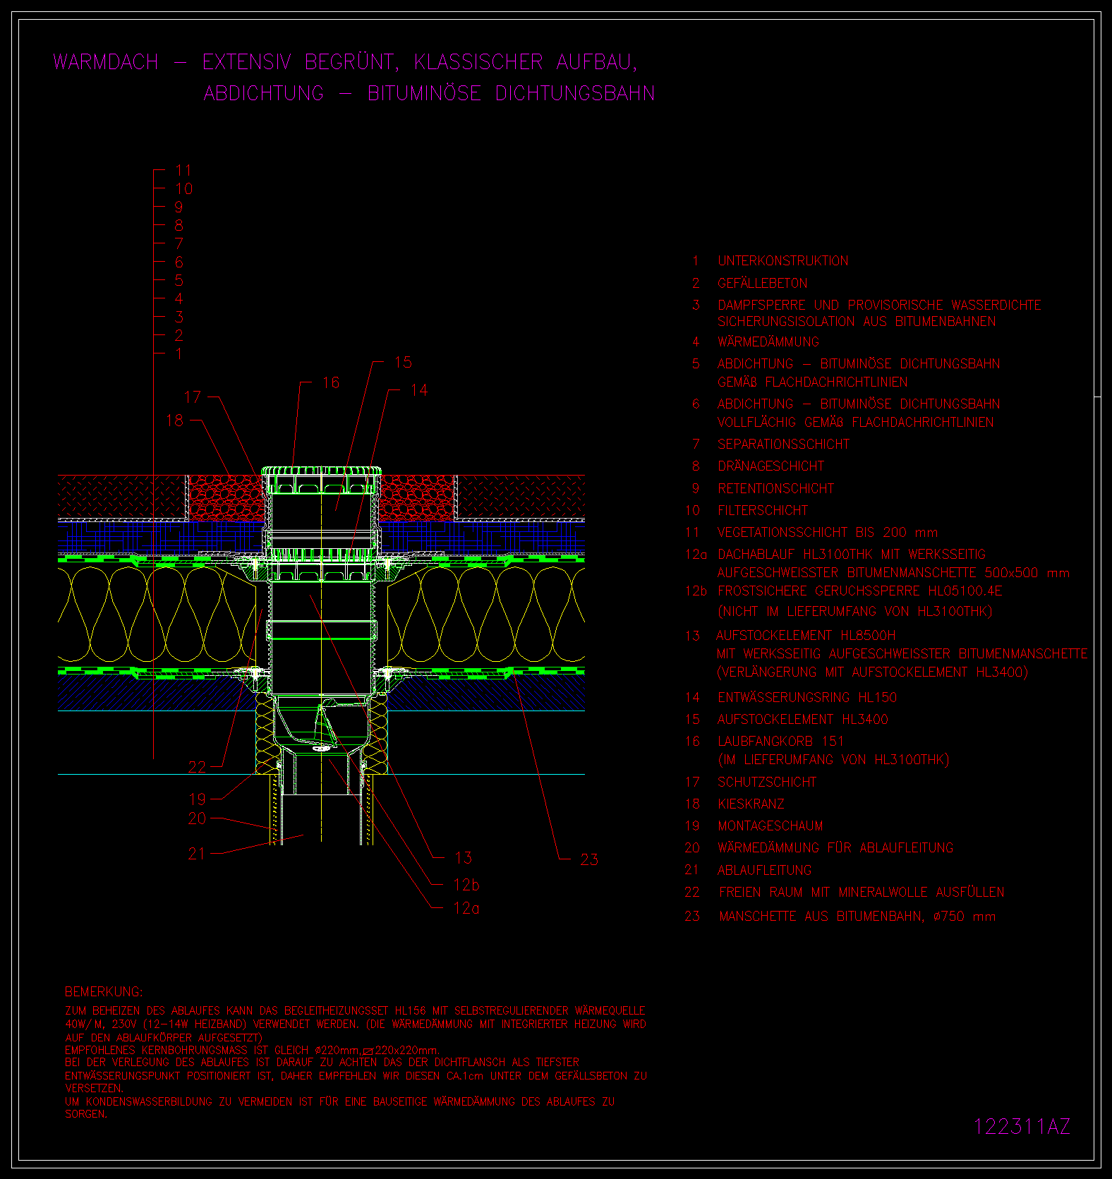The width and height of the screenshot is (1112, 1179).
Task: Click the subtitle 'ABDICHTUNG – BITUMINÖSE DICHTUNGSBAHN'
Action: [429, 93]
